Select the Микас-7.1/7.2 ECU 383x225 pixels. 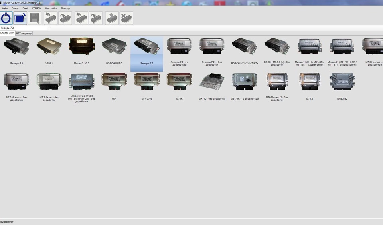pyautogui.click(x=81, y=51)
